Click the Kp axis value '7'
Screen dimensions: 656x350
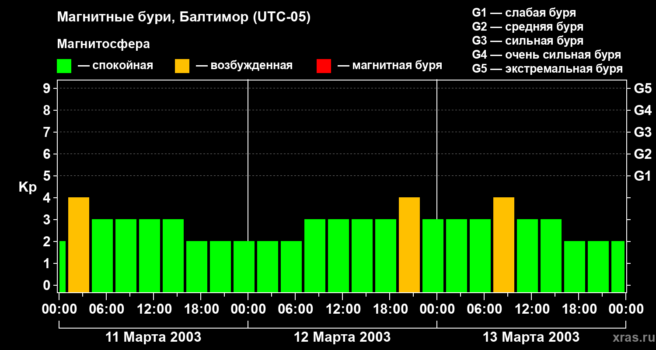pyautogui.click(x=48, y=132)
